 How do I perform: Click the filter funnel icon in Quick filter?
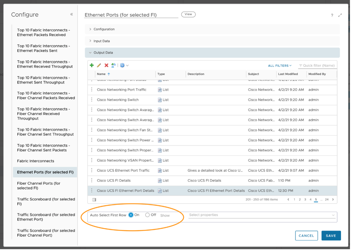(301, 66)
